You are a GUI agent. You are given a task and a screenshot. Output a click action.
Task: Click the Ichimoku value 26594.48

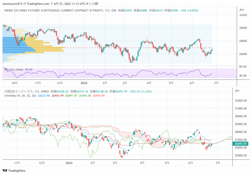[85, 95]
